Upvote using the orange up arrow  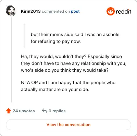(x=9, y=111)
